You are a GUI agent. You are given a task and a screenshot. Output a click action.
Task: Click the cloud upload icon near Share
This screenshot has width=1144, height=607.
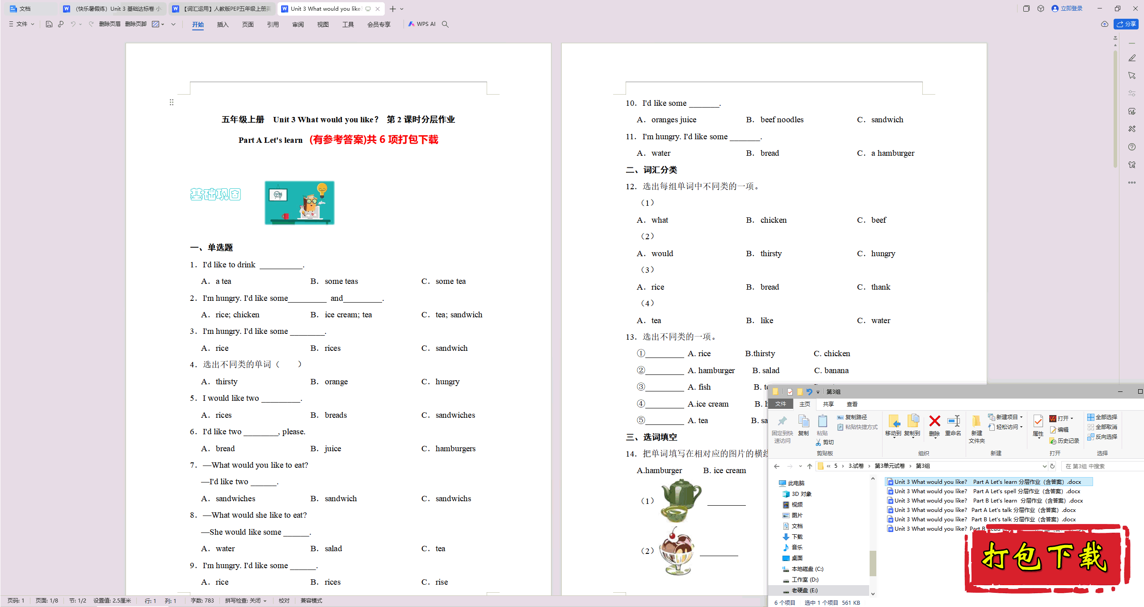click(x=1104, y=24)
